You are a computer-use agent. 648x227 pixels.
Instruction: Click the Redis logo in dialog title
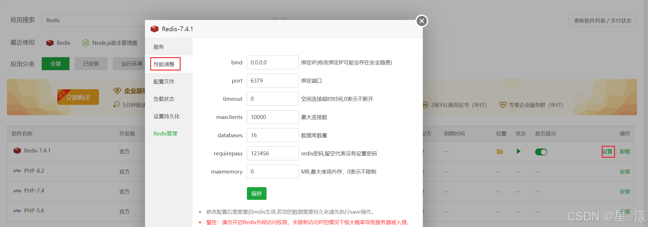click(x=155, y=29)
